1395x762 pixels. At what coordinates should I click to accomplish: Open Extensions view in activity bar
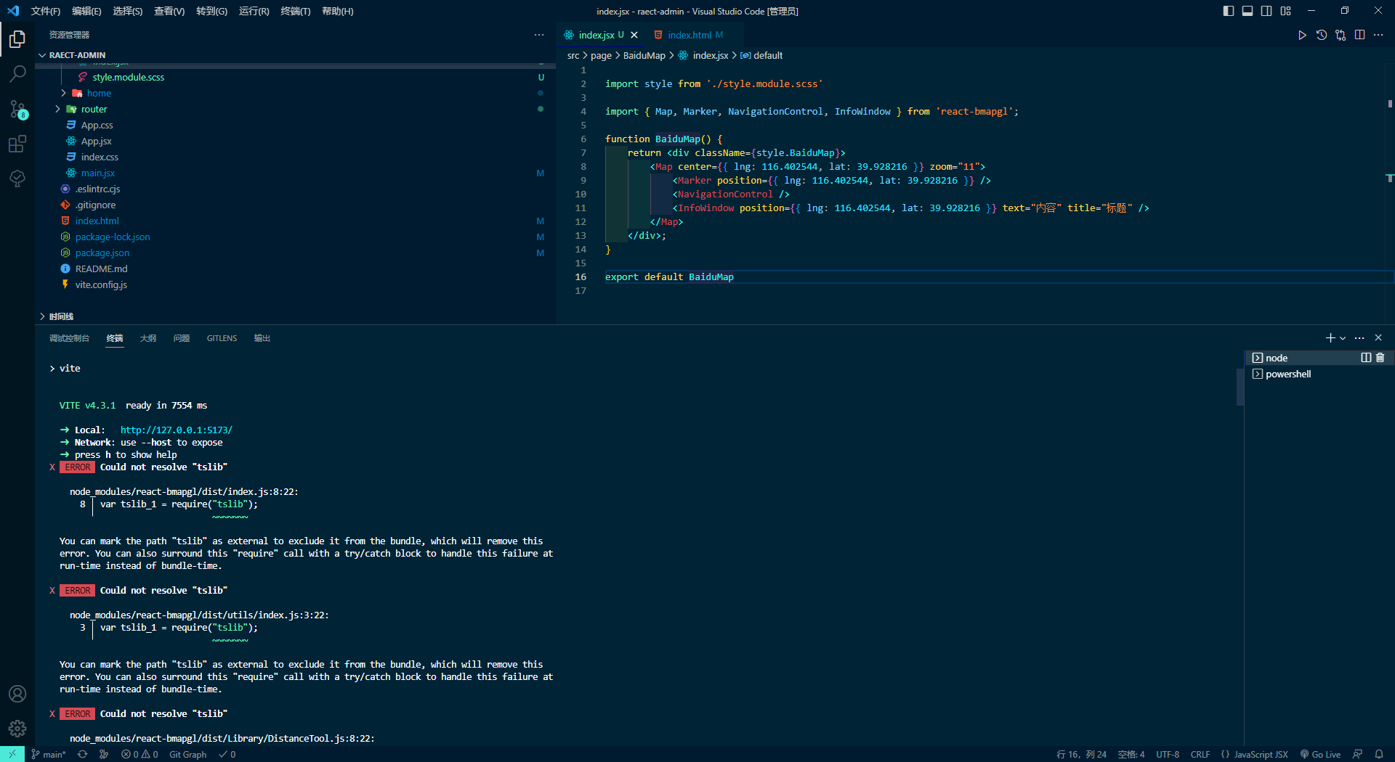tap(17, 144)
